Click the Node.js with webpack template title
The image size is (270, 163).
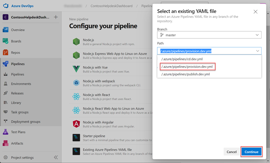(x=99, y=81)
